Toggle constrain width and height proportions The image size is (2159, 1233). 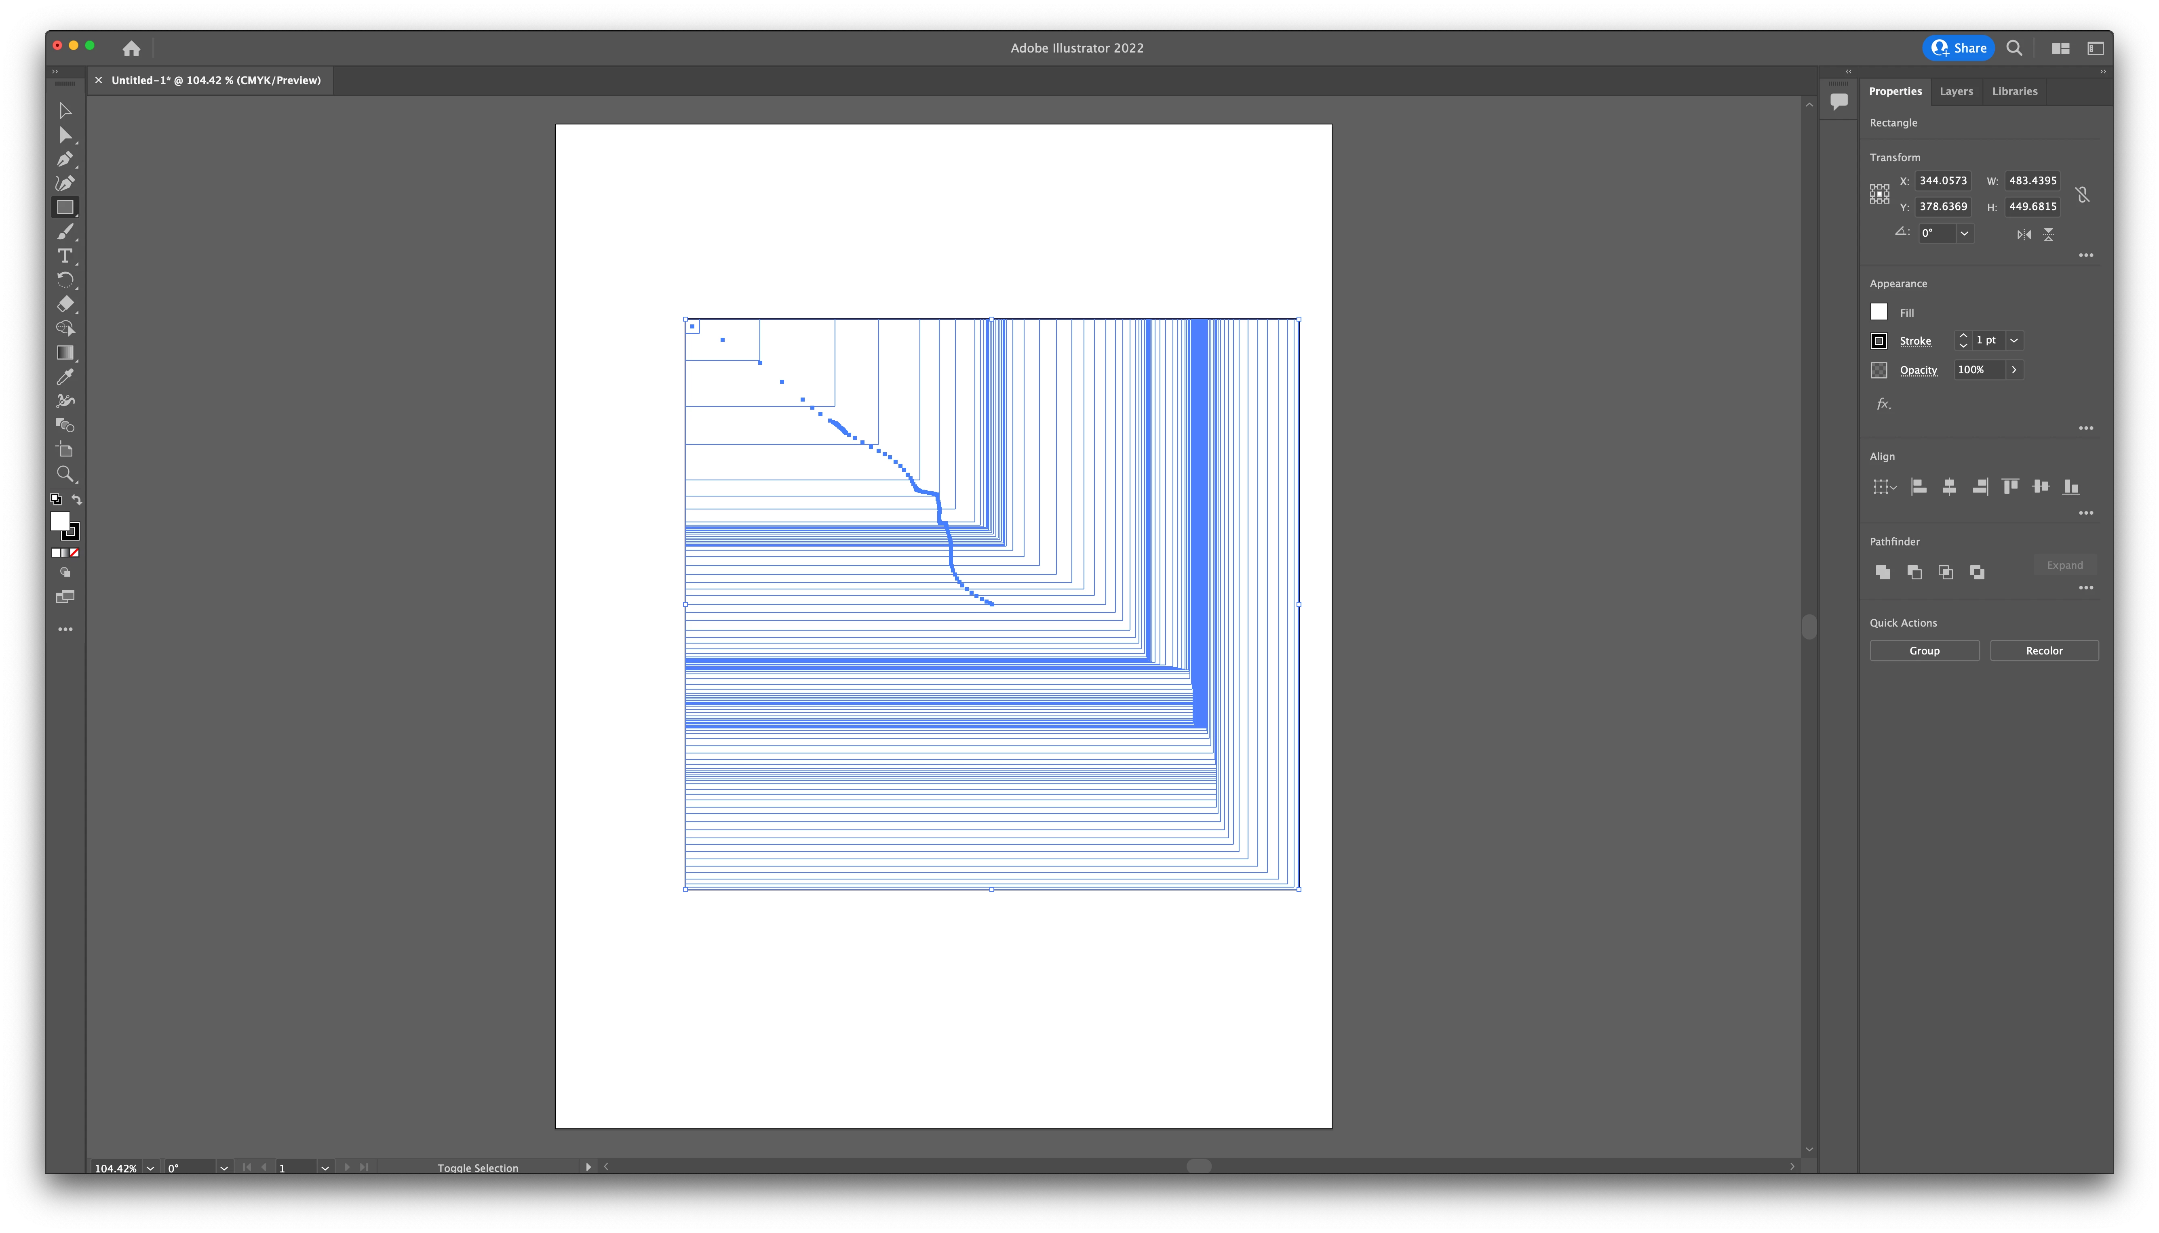tap(2083, 195)
